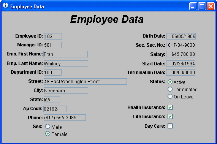Click the Salary field showing $45,700.00
This screenshot has height=144, width=217.
pos(181,54)
